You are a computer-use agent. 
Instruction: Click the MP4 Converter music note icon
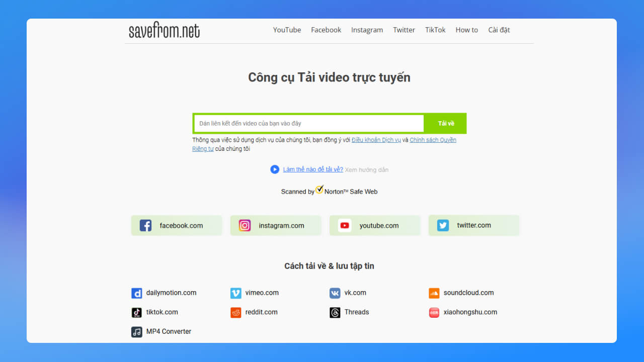pos(136,332)
